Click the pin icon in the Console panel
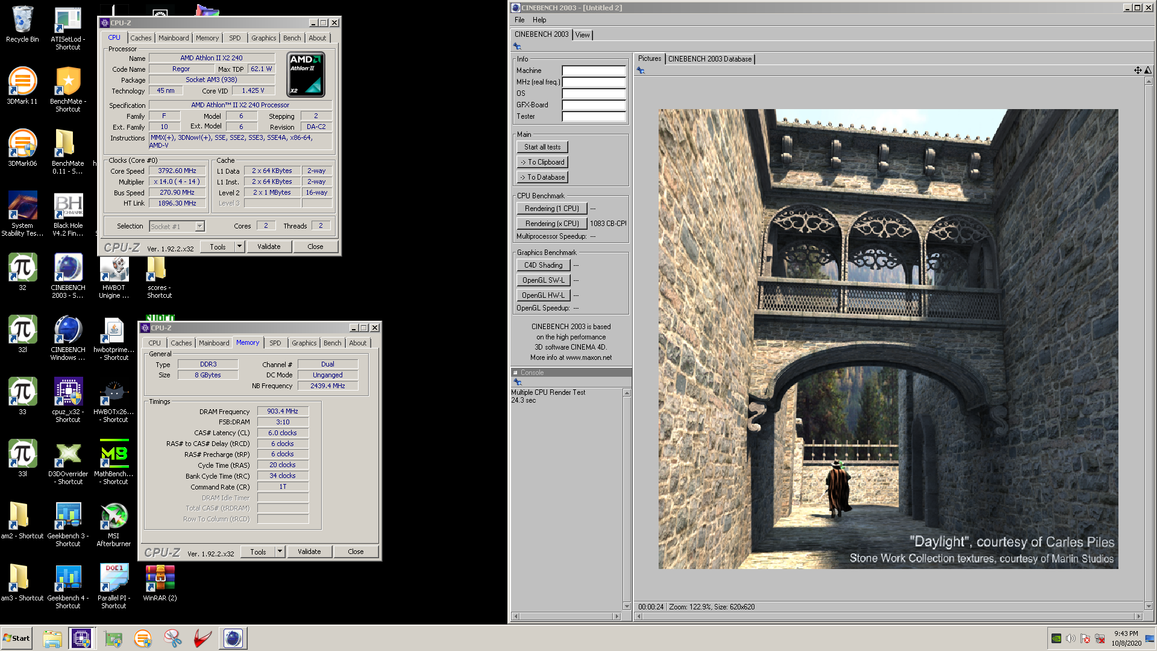Viewport: 1157px width, 651px height. [x=517, y=382]
